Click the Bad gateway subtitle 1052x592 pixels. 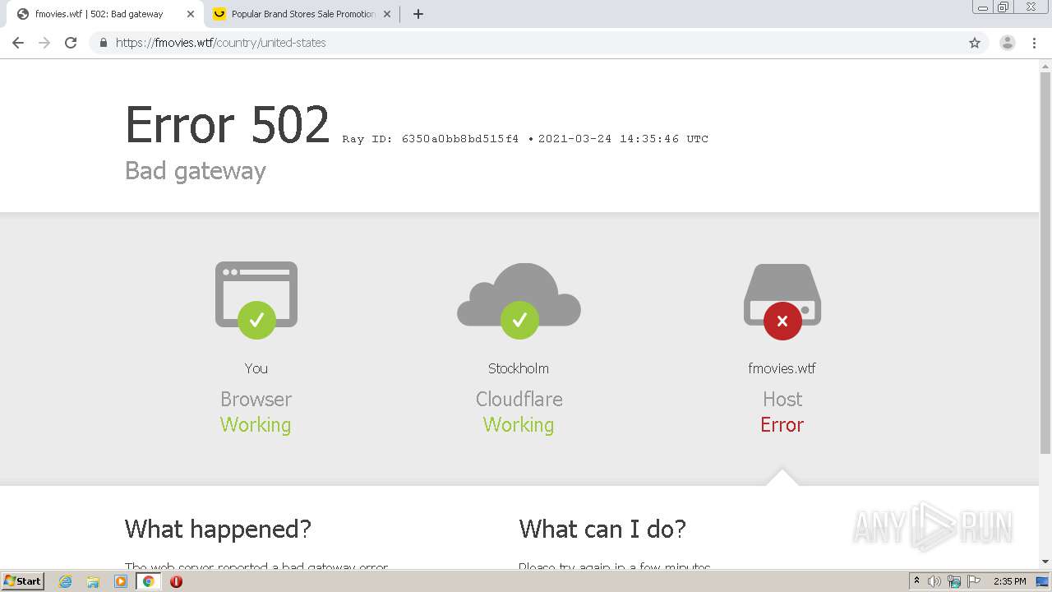[196, 170]
